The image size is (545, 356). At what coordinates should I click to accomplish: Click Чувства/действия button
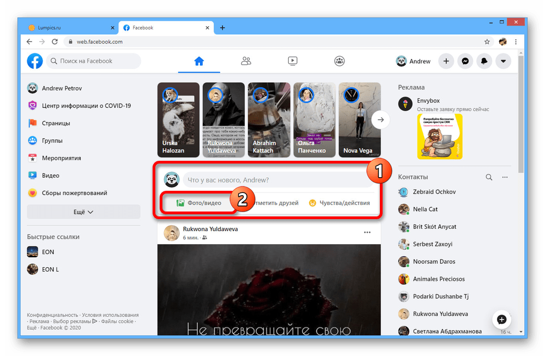click(339, 203)
